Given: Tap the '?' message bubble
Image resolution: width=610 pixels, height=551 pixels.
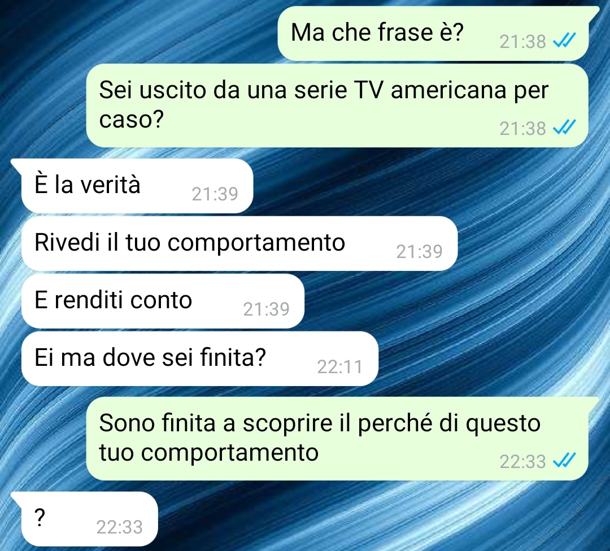Looking at the screenshot, I should coord(89,519).
